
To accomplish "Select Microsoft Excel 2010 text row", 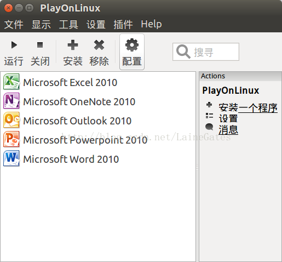I will coord(70,82).
